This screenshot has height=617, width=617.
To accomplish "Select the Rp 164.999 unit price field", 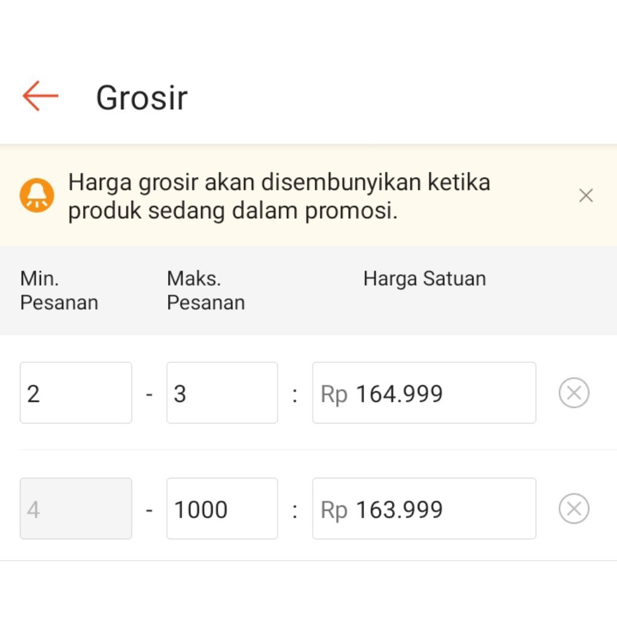I will point(424,393).
